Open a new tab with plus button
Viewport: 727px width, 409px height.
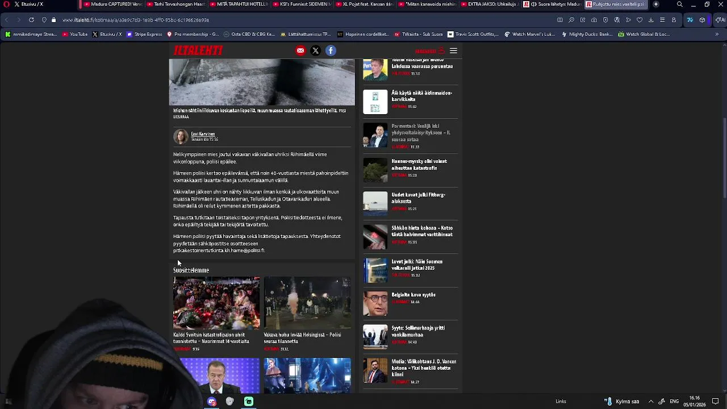point(656,4)
